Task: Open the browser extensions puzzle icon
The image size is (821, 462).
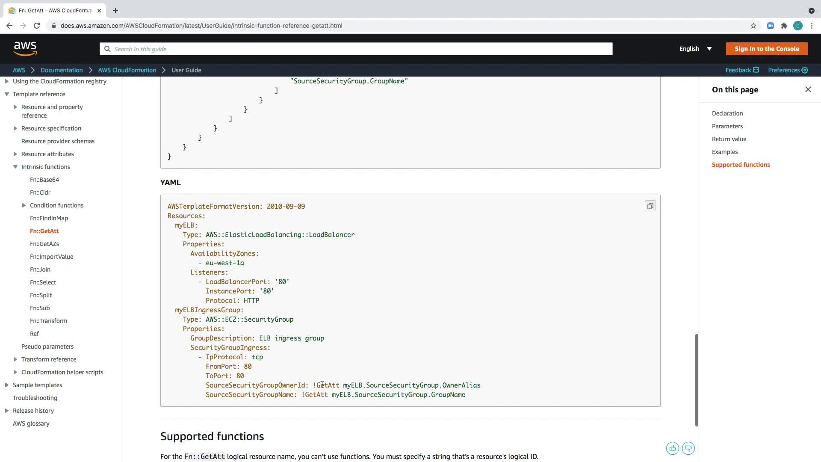Action: (x=784, y=26)
